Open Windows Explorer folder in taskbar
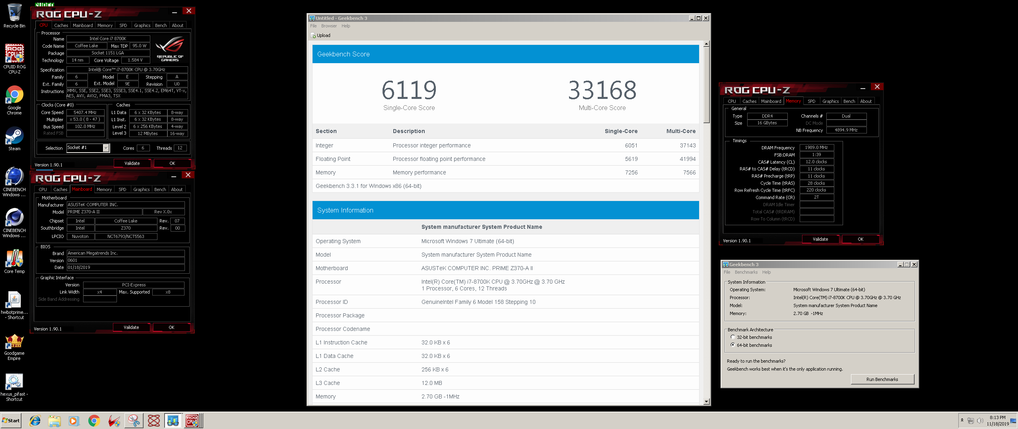Viewport: 1018px width, 429px height. click(x=54, y=421)
